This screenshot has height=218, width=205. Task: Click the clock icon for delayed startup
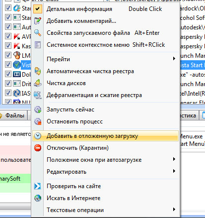38,136
